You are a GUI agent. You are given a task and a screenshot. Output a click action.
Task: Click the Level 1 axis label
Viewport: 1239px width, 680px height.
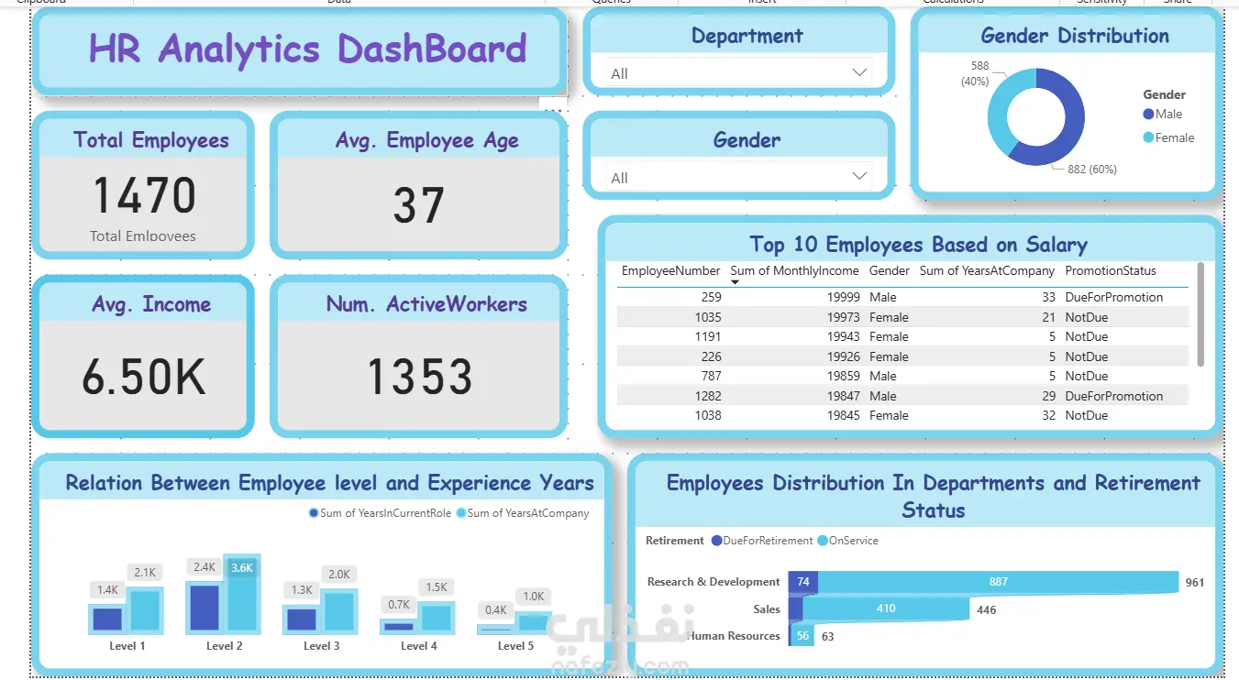127,646
